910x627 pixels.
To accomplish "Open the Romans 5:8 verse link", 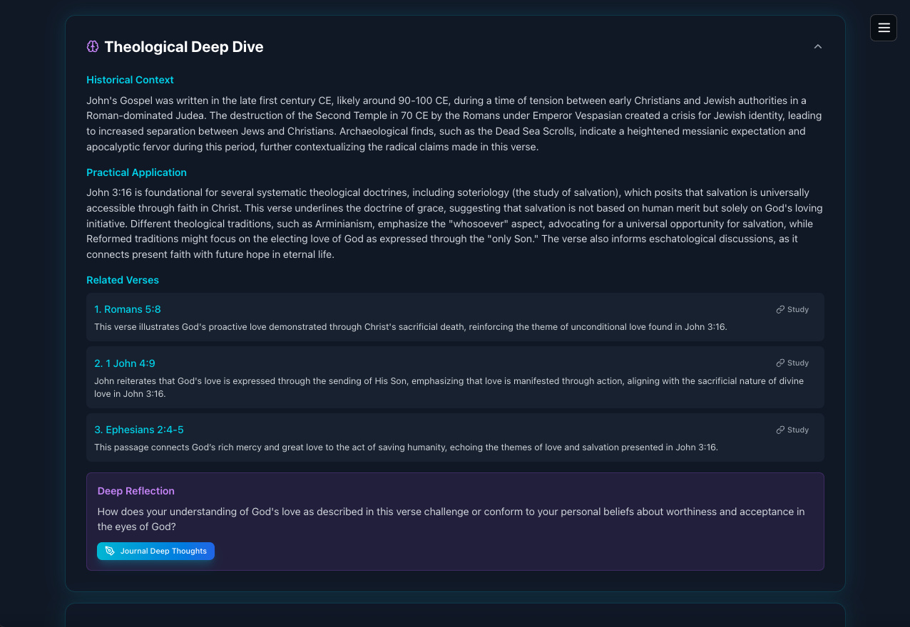I will (x=128, y=309).
